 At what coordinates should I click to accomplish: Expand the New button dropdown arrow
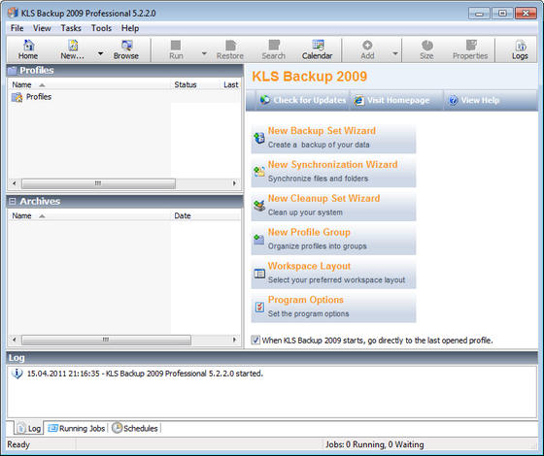100,53
